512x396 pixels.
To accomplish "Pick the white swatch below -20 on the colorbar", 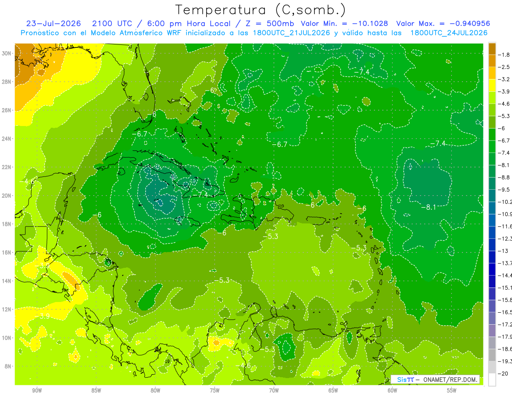I will [x=492, y=379].
